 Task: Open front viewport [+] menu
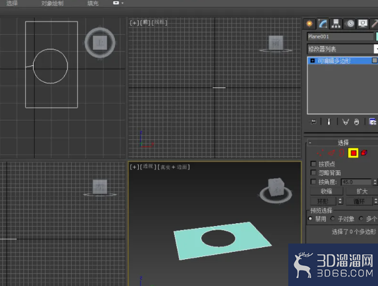point(135,23)
